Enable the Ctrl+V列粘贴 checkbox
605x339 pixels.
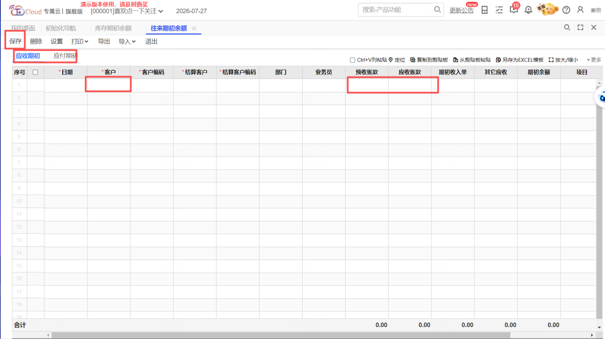353,60
